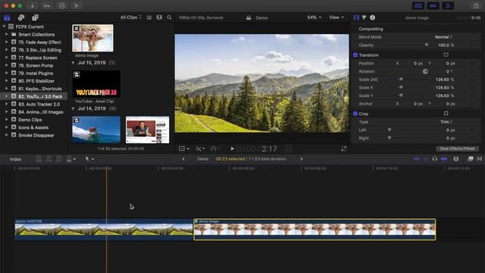
Task: Toggle the video skimming button
Action: [x=417, y=158]
